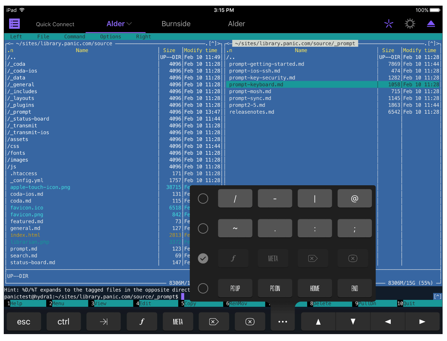
Task: Tap the dash key in popup
Action: [x=275, y=198]
